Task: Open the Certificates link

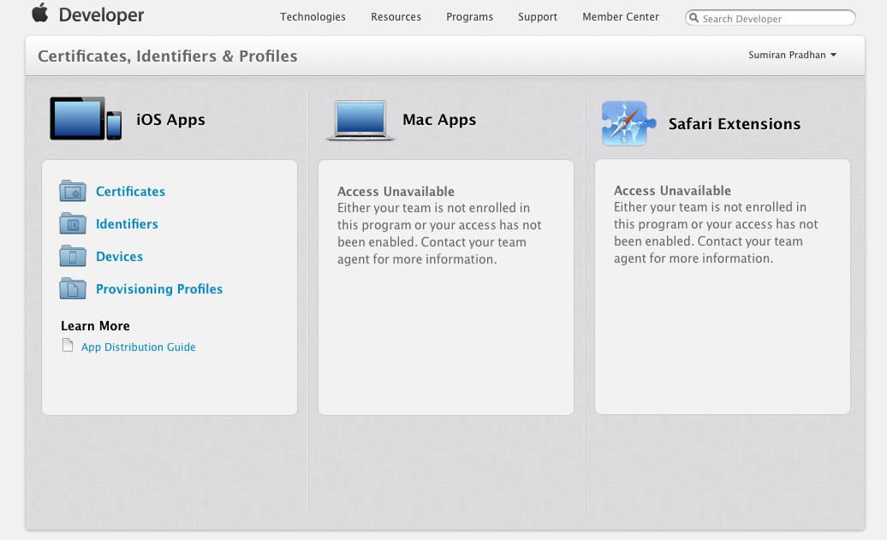Action: click(x=130, y=192)
